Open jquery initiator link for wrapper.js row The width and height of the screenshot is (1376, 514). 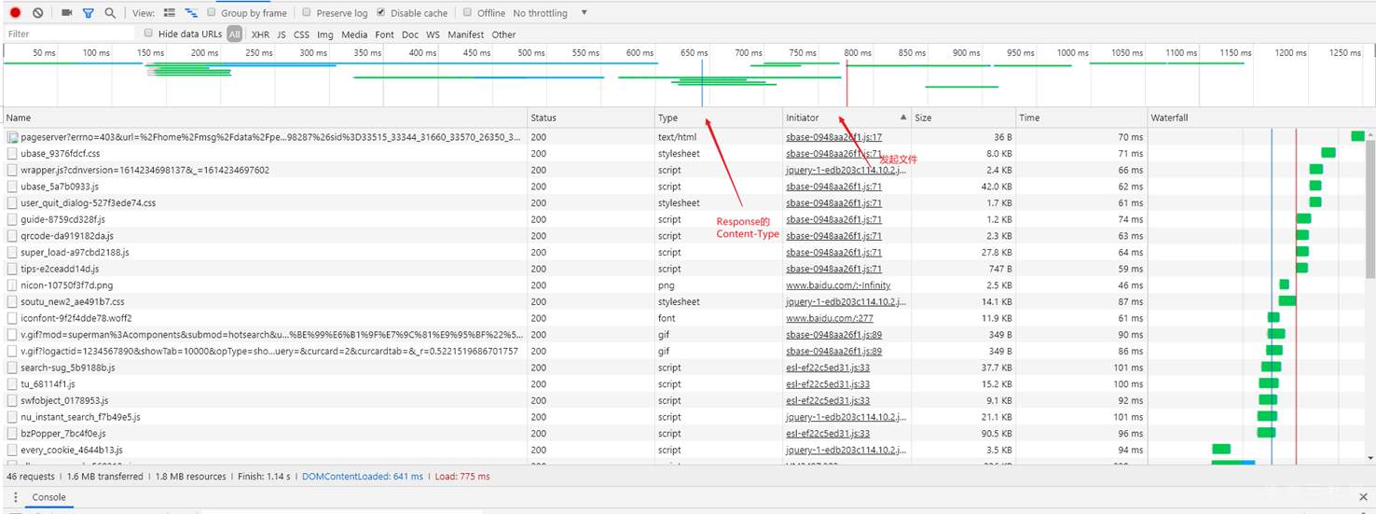(846, 170)
